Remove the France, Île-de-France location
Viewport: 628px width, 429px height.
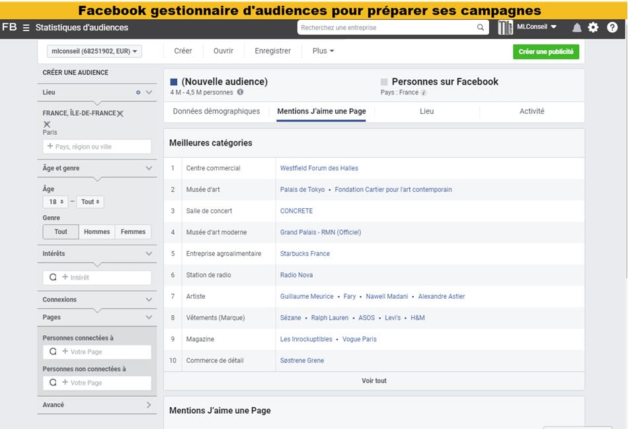[120, 113]
